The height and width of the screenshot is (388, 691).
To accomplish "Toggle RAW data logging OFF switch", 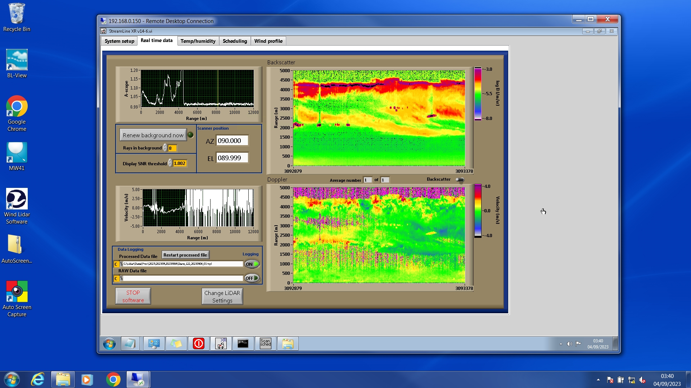I will [x=252, y=278].
